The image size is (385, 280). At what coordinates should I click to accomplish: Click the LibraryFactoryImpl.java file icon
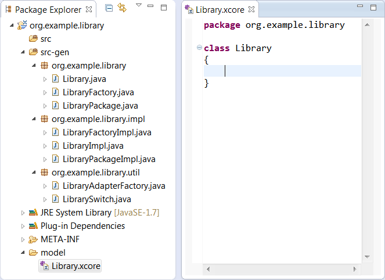click(56, 132)
